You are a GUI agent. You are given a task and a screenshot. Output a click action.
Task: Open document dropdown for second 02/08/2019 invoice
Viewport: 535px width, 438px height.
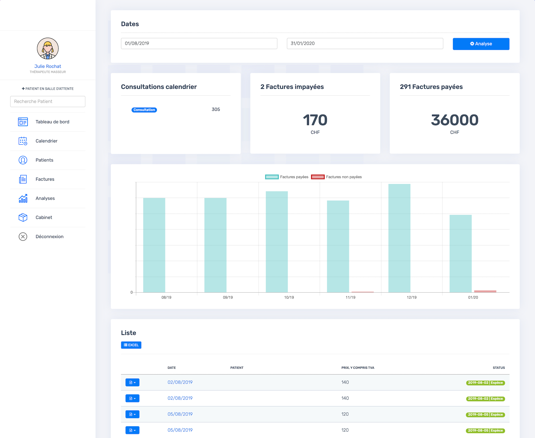[x=132, y=398]
